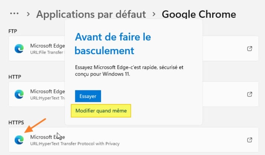Click the chevron before Google Chrome
Screen dimensions: 265x155
(x=154, y=14)
